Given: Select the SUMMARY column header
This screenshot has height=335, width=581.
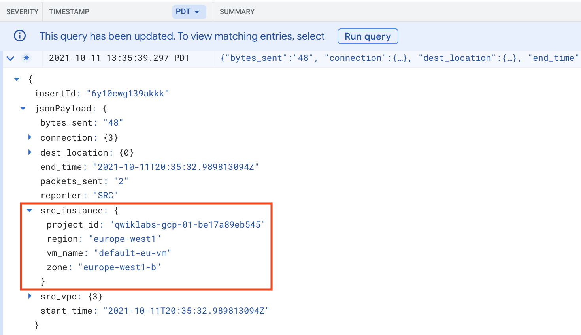Looking at the screenshot, I should (x=237, y=11).
